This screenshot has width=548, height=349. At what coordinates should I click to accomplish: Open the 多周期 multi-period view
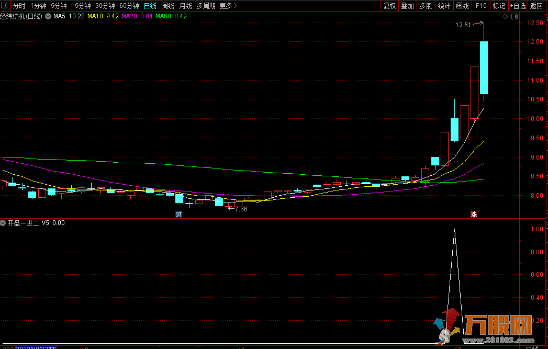click(x=206, y=6)
